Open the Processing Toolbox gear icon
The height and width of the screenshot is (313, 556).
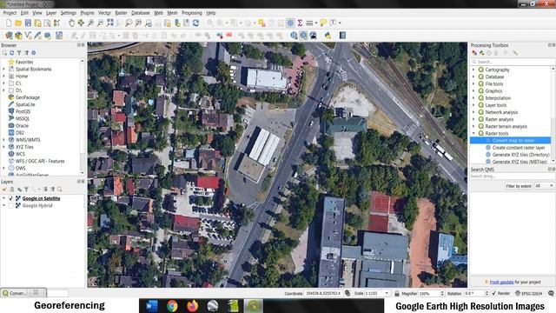[290, 23]
